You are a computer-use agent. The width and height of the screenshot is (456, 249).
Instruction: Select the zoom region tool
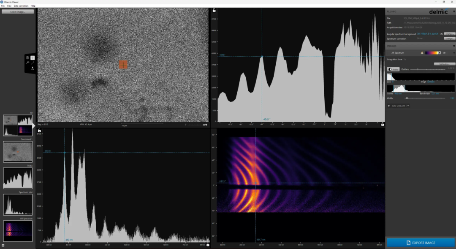[x=27, y=63]
